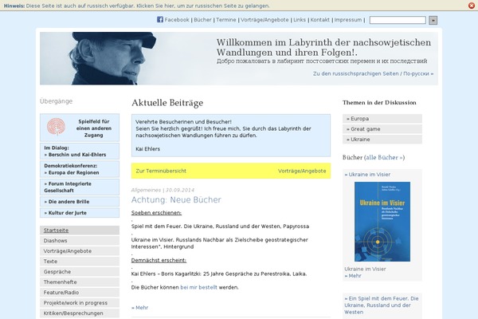
Task: Open Spielfeld für einen anderen Zugang
Action: click(x=93, y=128)
